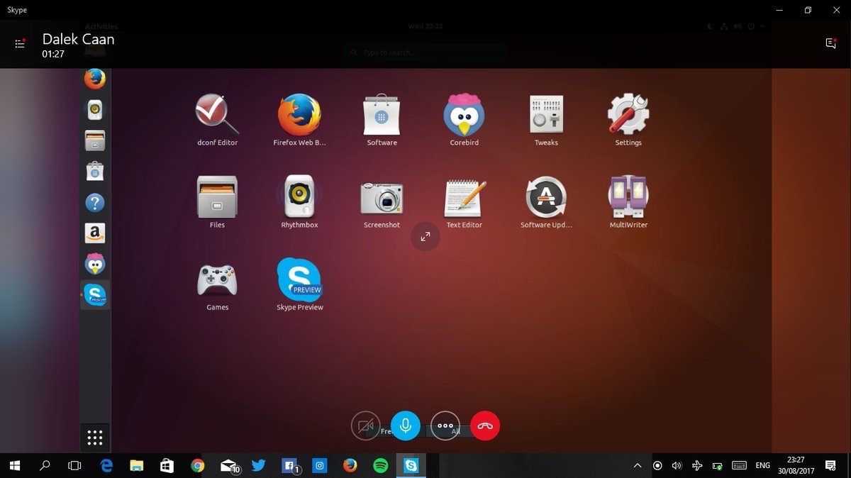851x478 pixels.
Task: Click the expand fullscreen arrows button
Action: coord(425,237)
